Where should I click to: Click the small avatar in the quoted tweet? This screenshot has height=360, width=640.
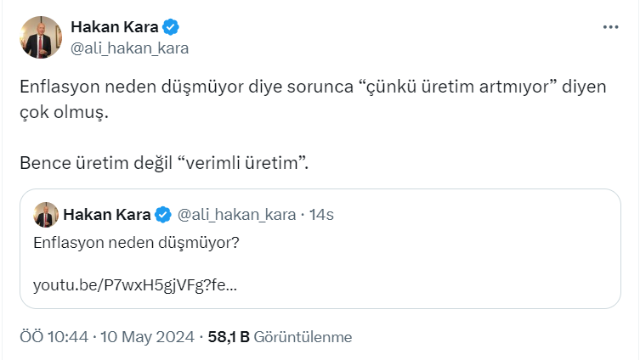(45, 215)
